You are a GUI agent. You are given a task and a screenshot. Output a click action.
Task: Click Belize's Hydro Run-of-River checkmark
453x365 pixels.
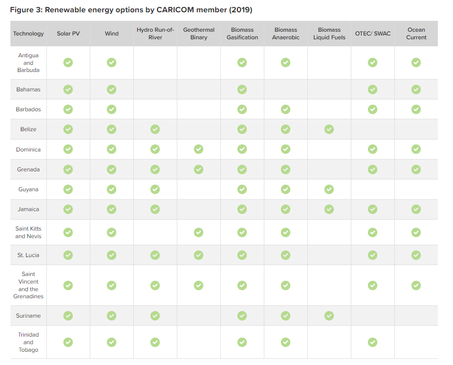click(x=155, y=129)
